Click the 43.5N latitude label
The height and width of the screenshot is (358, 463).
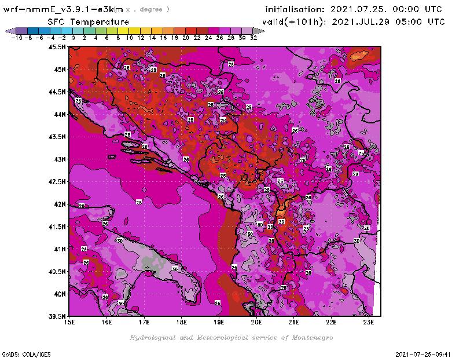(x=57, y=137)
